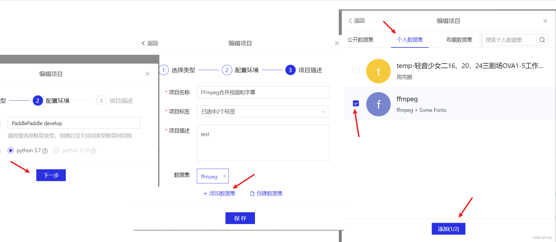Click the 添加(1/2) button
The height and width of the screenshot is (242, 556).
pos(448,229)
